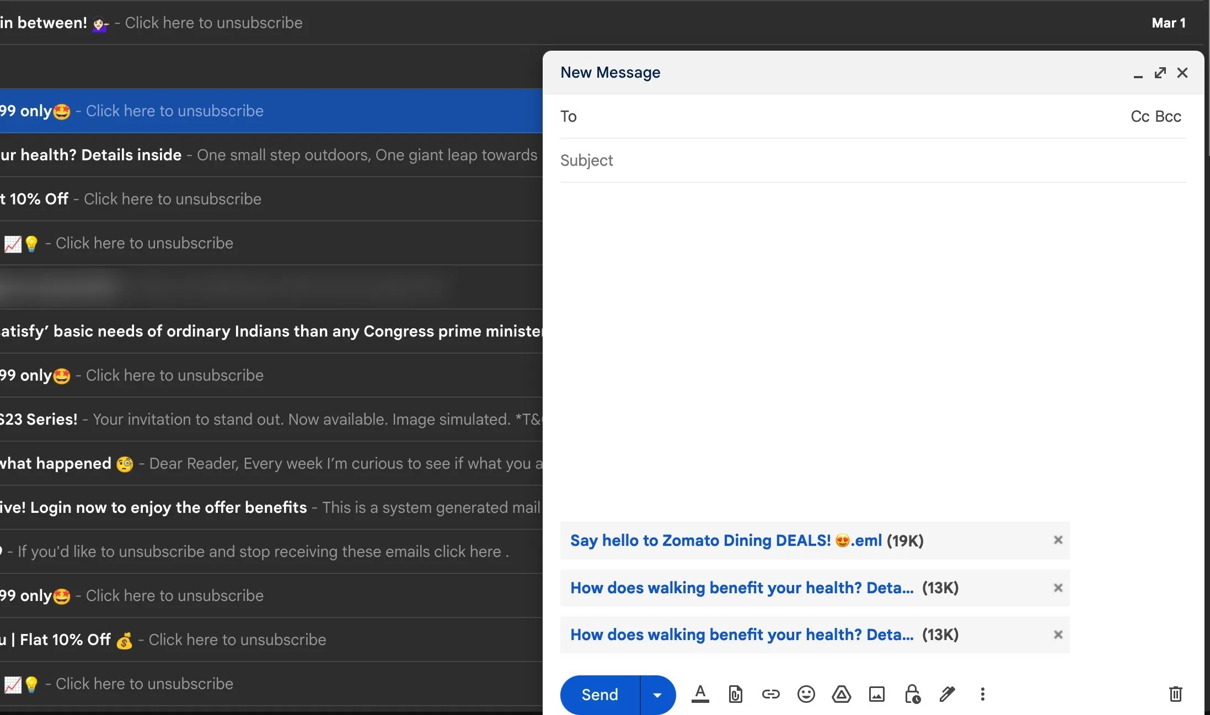Minimize the New Message window
Viewport: 1210px width, 715px height.
(x=1137, y=73)
